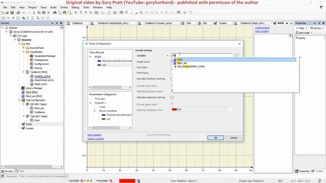Open the Warning maximum color dropdown
Image resolution: width=326 pixels, height=183 pixels.
coord(230,110)
